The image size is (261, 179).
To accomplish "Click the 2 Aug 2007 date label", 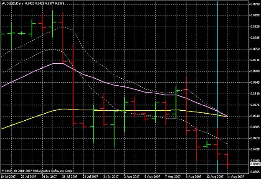I will click(132, 177).
